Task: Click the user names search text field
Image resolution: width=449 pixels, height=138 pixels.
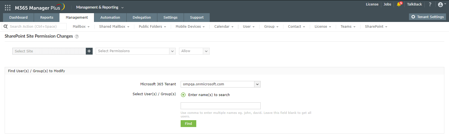Action: tap(220, 106)
